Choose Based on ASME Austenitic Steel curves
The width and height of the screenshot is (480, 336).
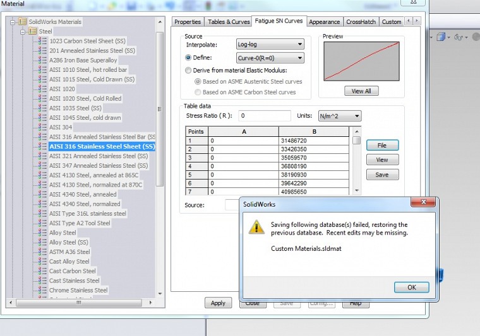198,81
